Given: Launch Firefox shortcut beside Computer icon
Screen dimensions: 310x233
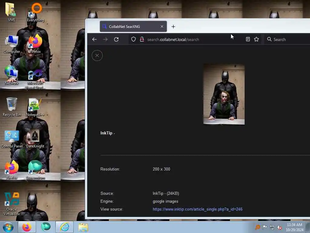Looking at the screenshot, I should [x=35, y=44].
